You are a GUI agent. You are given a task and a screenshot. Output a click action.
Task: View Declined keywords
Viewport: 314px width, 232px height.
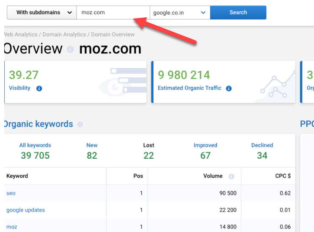coord(262,151)
